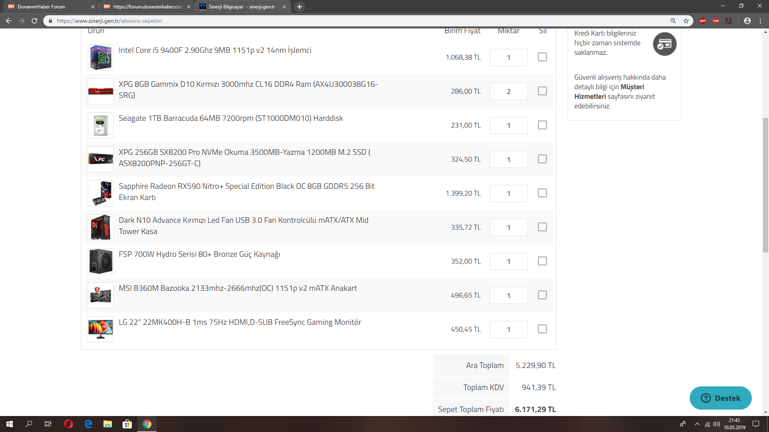
Task: Open a new browser tab
Action: pos(300,7)
